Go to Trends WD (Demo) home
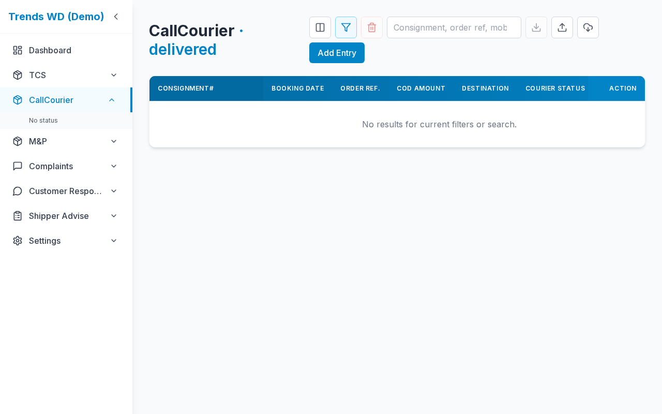The image size is (662, 414). 56,17
